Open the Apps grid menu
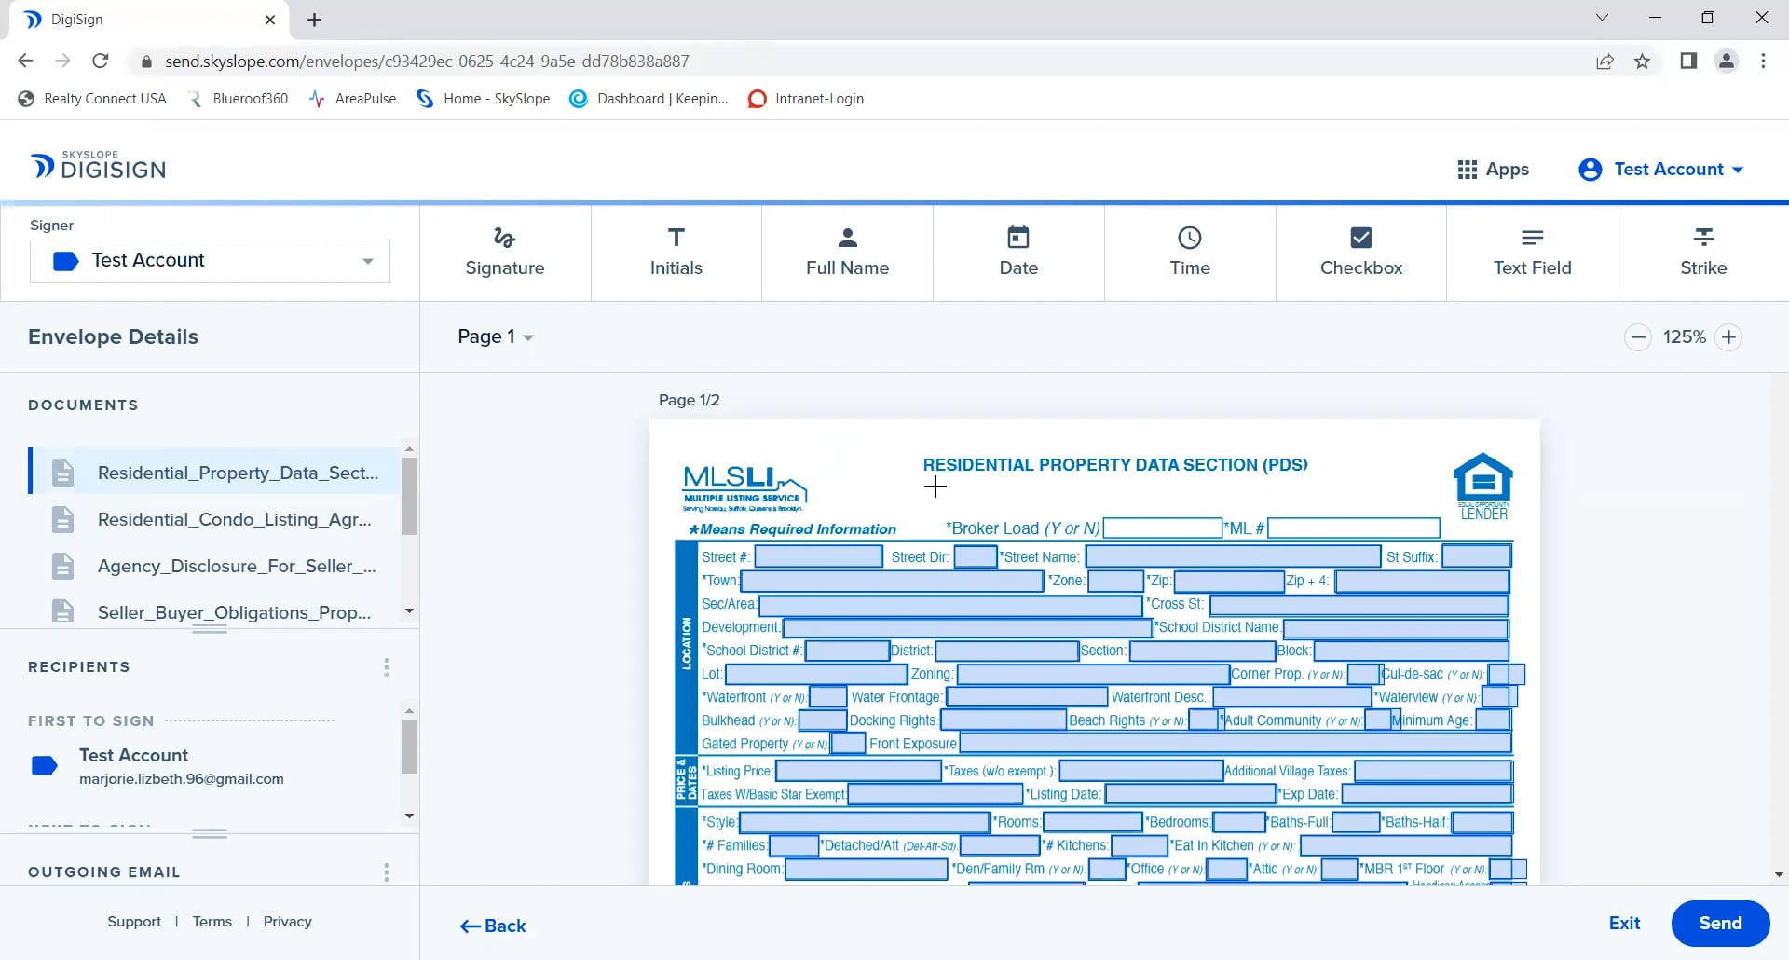 pyautogui.click(x=1493, y=170)
